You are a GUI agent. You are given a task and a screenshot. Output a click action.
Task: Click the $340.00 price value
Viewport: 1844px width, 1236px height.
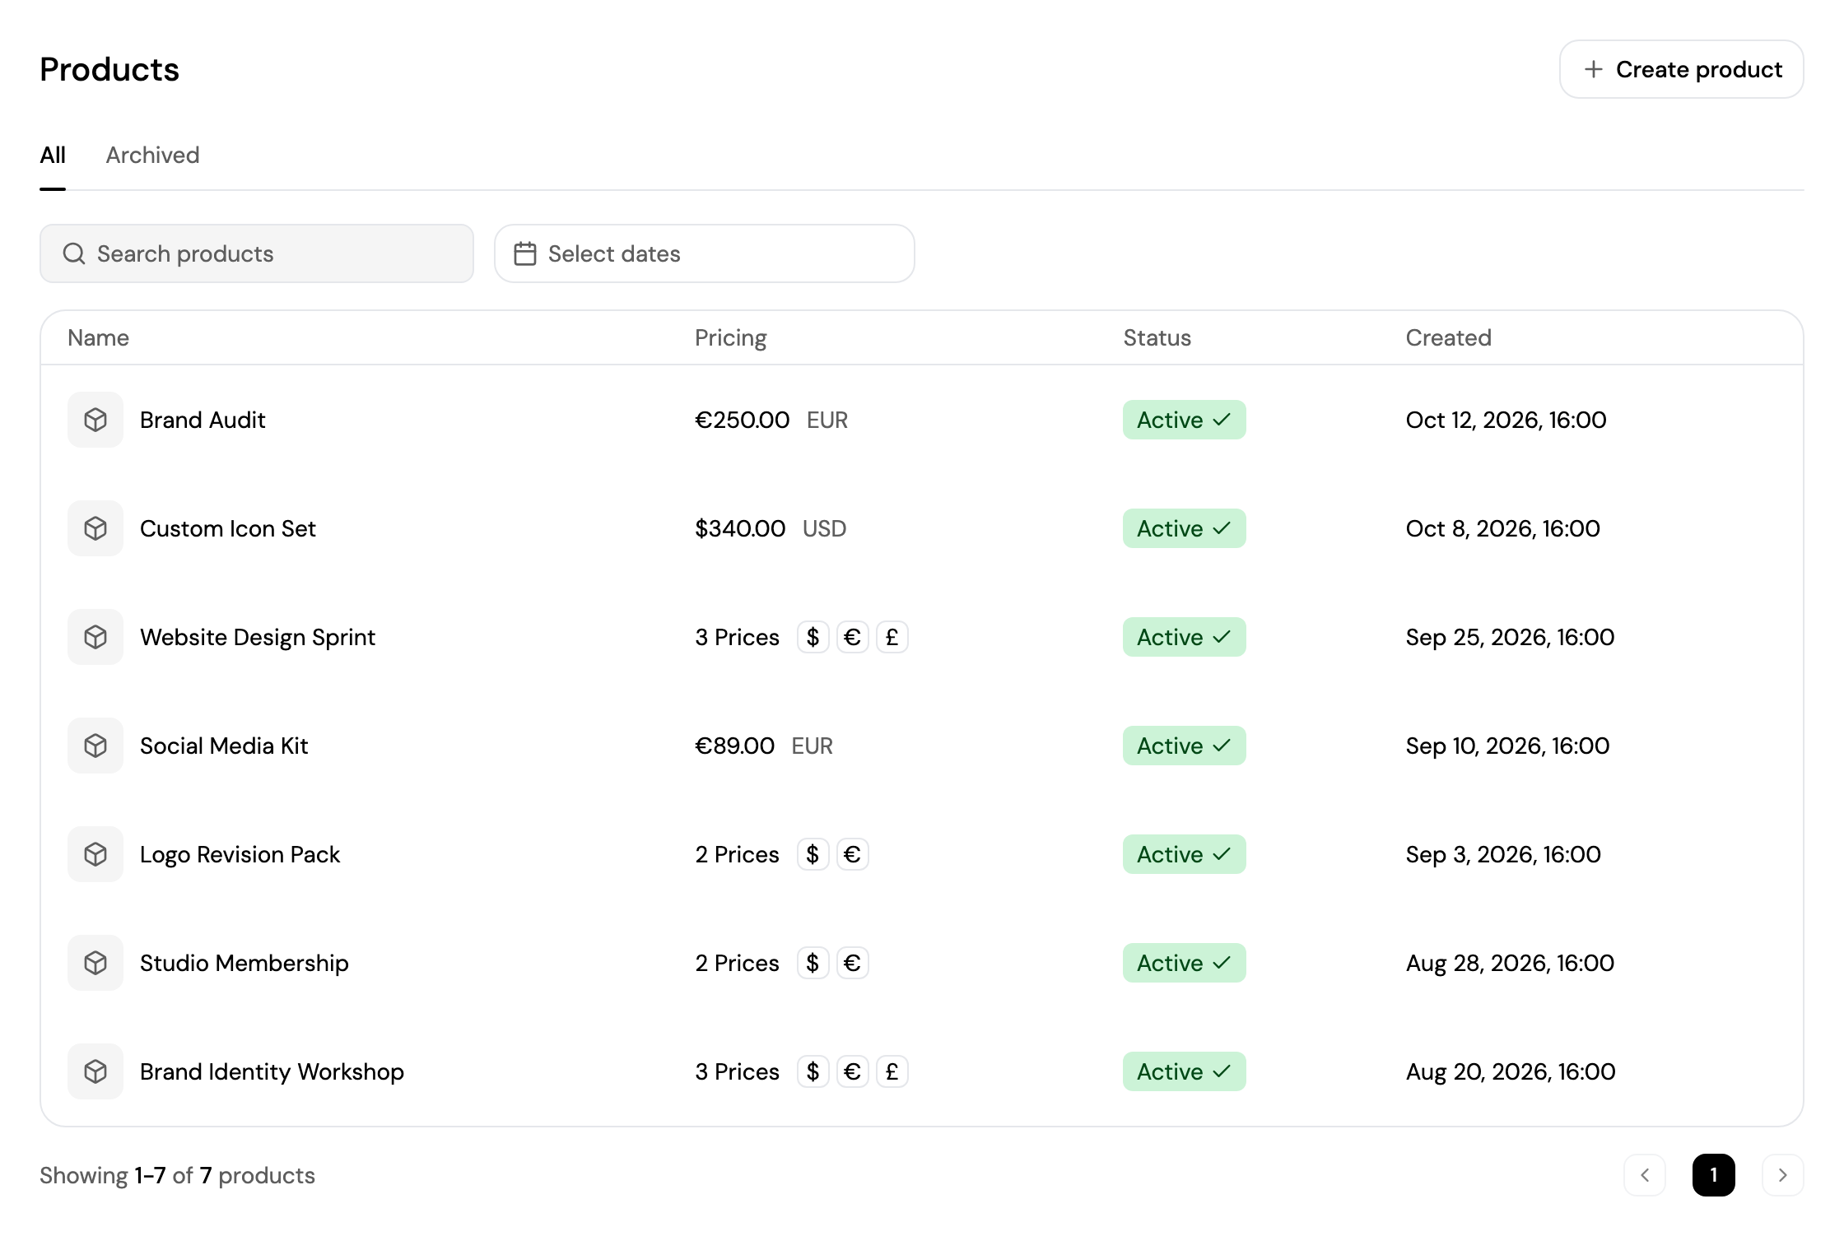(739, 528)
